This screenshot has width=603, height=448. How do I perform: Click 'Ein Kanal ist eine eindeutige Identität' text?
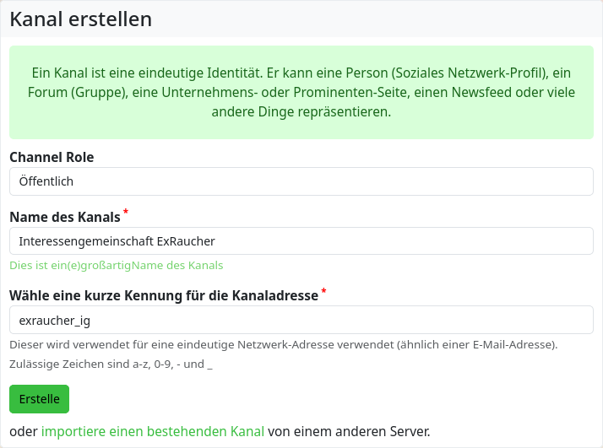[169, 73]
